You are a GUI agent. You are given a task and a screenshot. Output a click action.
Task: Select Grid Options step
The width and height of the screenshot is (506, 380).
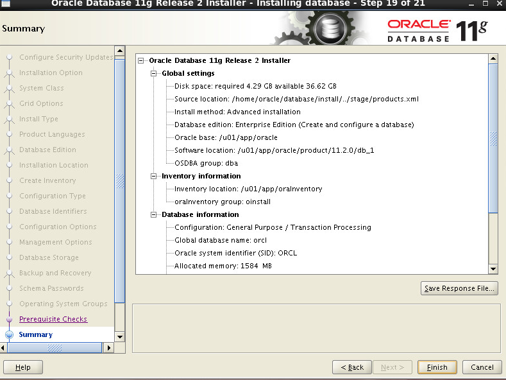click(x=41, y=103)
